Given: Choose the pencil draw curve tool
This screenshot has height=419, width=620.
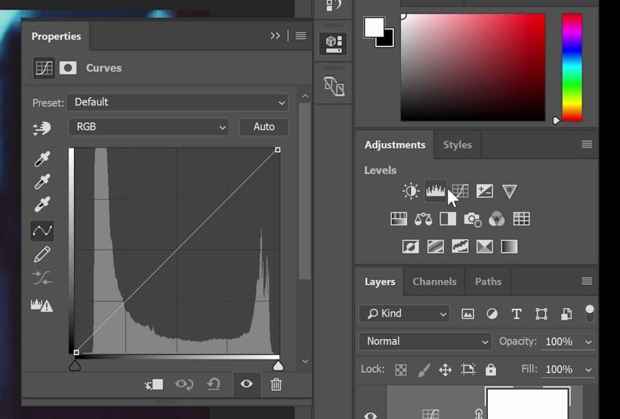Looking at the screenshot, I should tap(42, 255).
